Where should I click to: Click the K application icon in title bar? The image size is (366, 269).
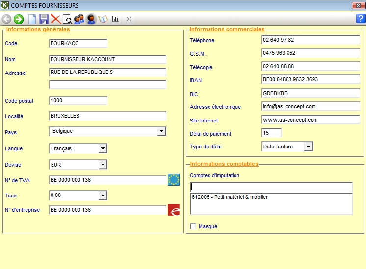5,5
